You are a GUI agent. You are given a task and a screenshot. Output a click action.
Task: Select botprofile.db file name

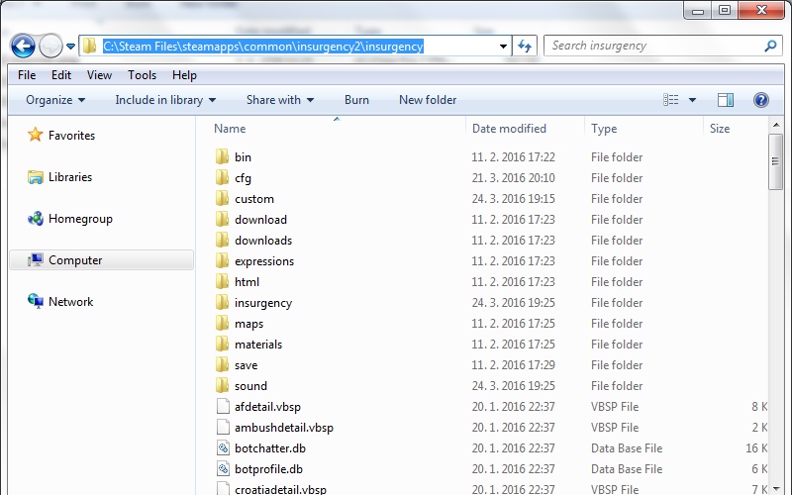(x=268, y=468)
